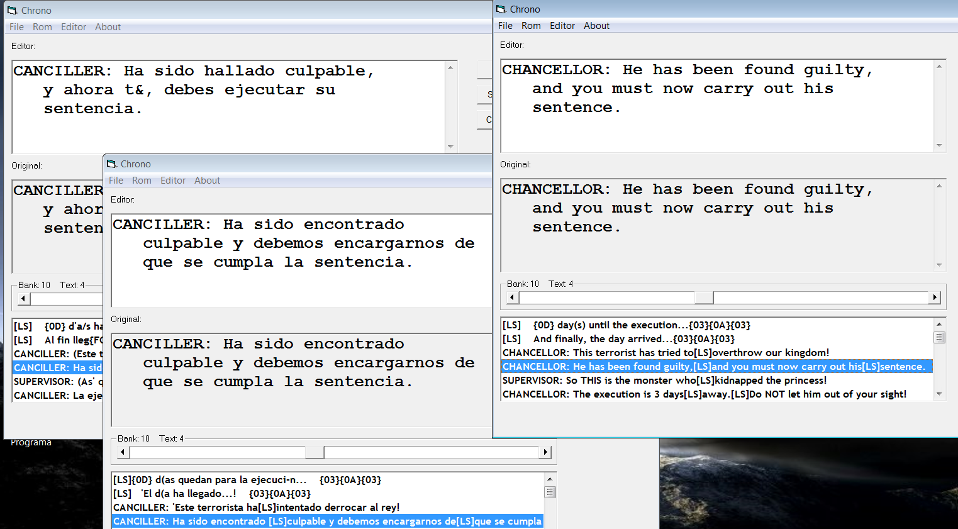The width and height of the screenshot is (958, 529).
Task: Click up arrow of the English text list scrollbar
Action: (x=939, y=325)
